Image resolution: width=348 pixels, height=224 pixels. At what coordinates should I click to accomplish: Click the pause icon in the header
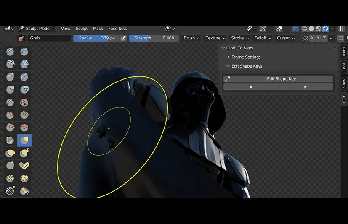[x=342, y=29]
